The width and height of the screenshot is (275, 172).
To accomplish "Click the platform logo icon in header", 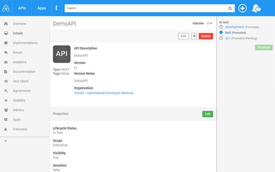I will click(6, 8).
